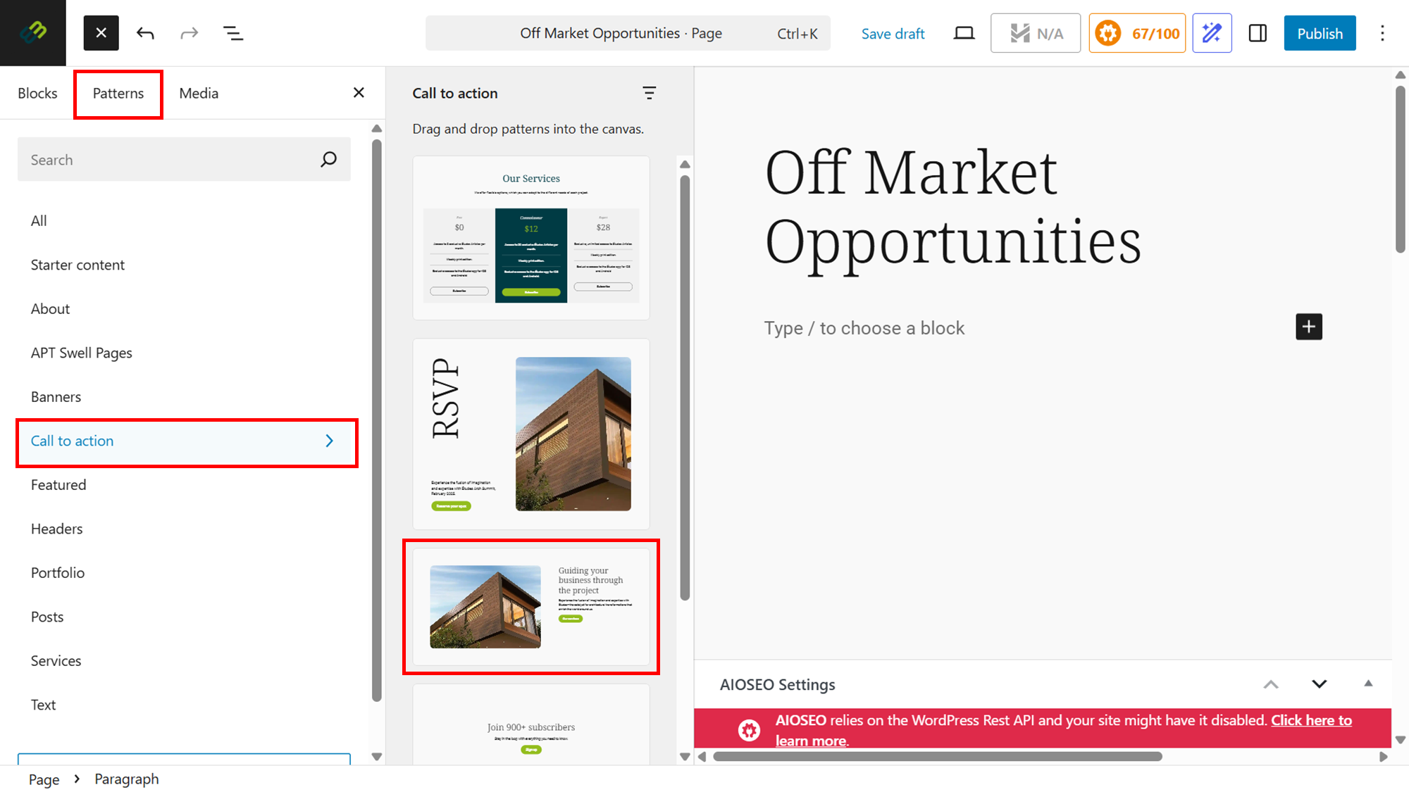Viewport: 1409px width, 792px height.
Task: Insert Join 900+ subscribers pattern
Action: pos(531,725)
